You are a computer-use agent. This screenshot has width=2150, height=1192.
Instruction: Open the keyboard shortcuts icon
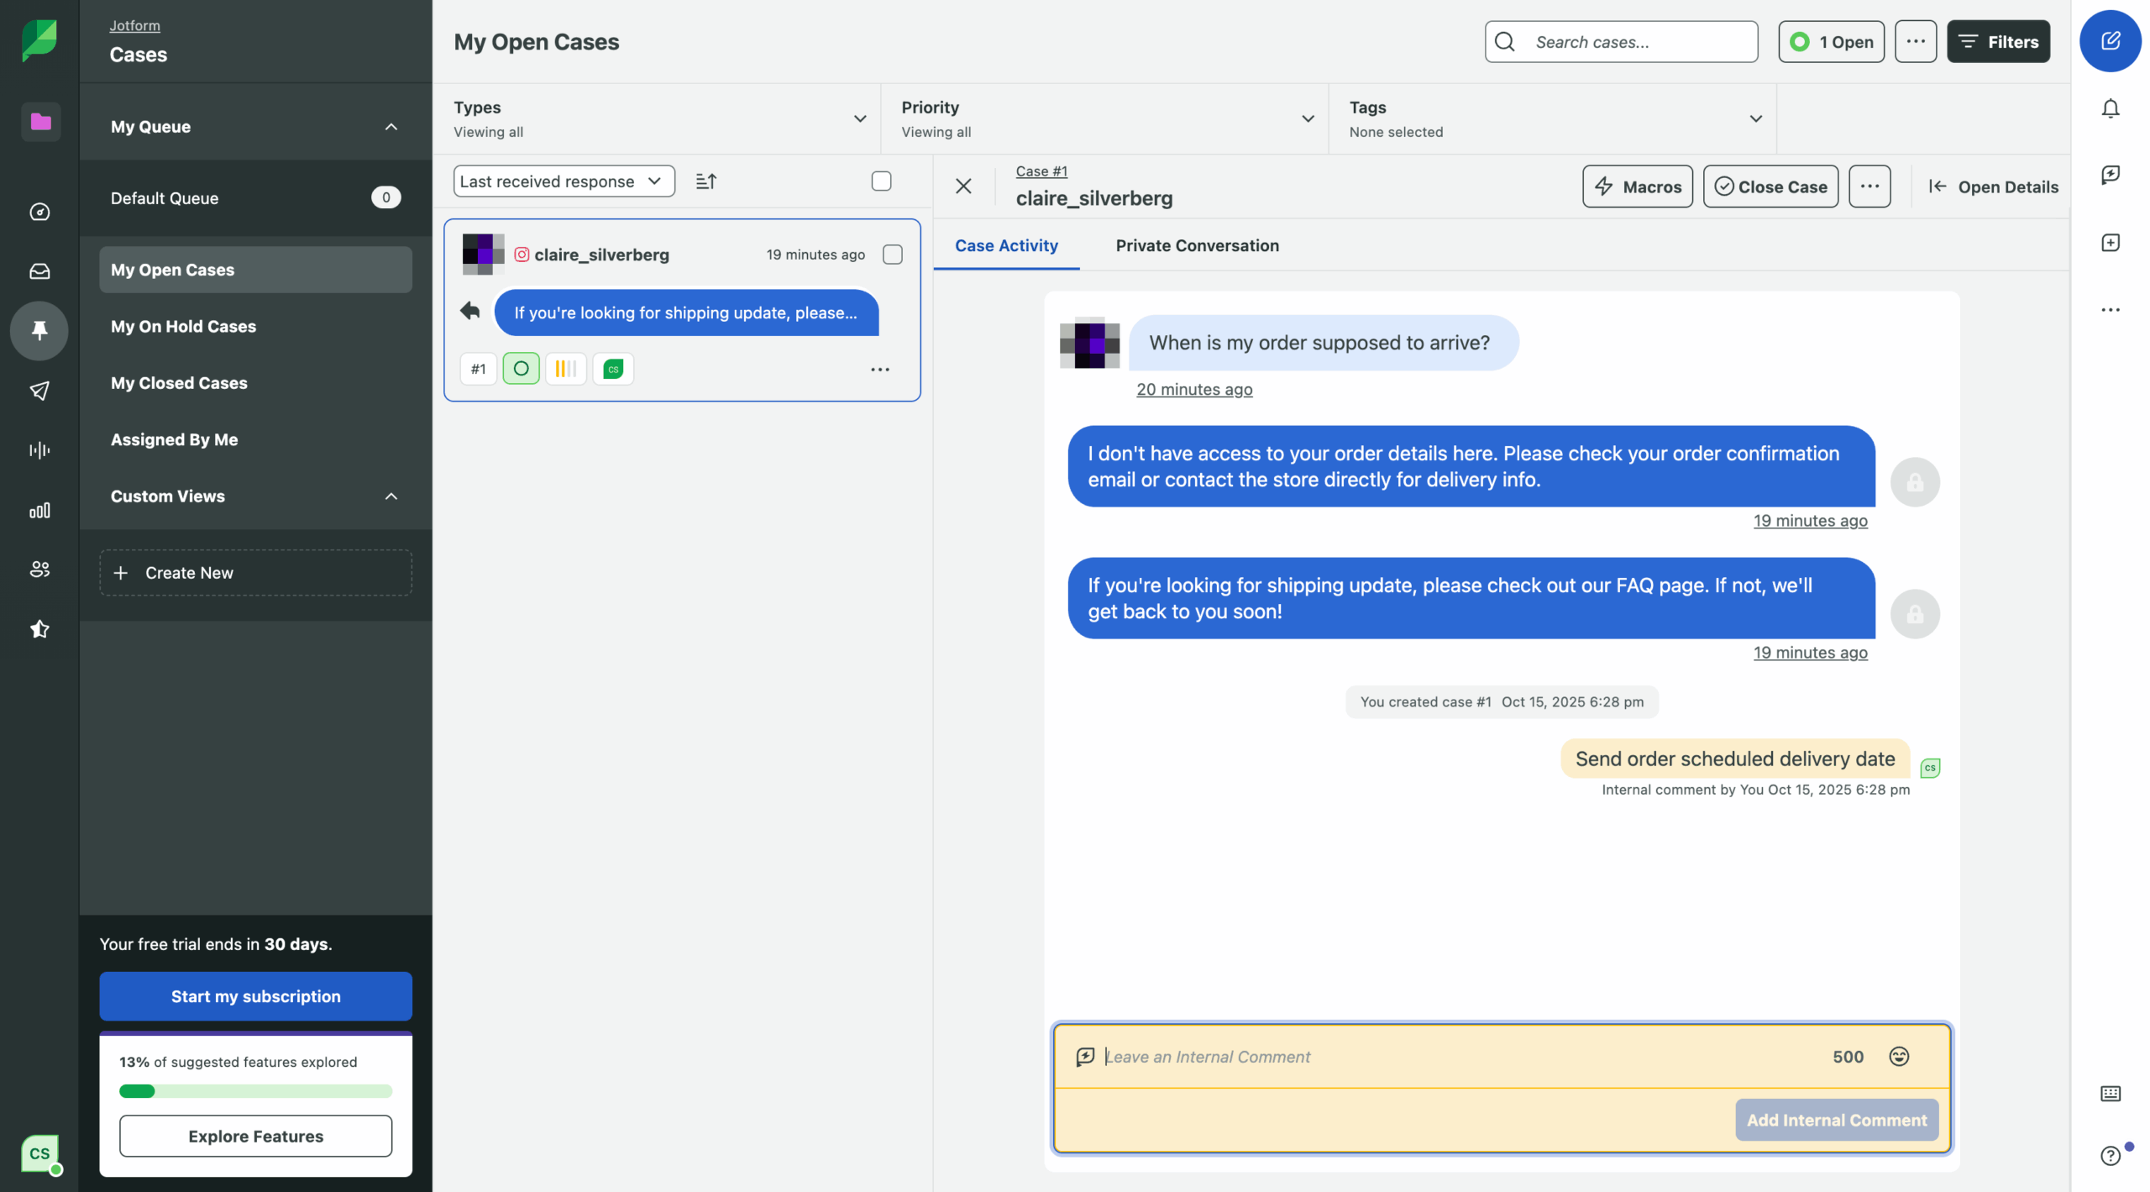(2111, 1093)
